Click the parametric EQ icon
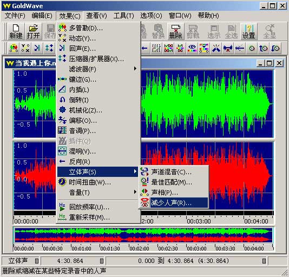 192,48
